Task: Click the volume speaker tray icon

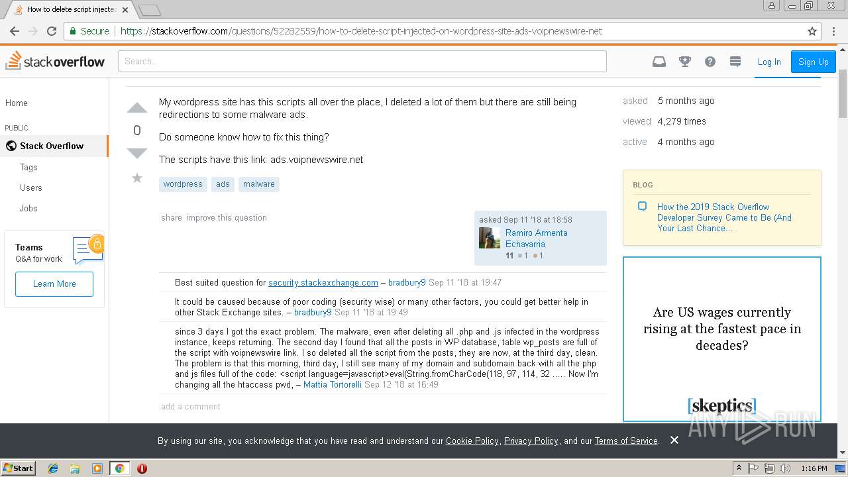Action: [x=785, y=468]
